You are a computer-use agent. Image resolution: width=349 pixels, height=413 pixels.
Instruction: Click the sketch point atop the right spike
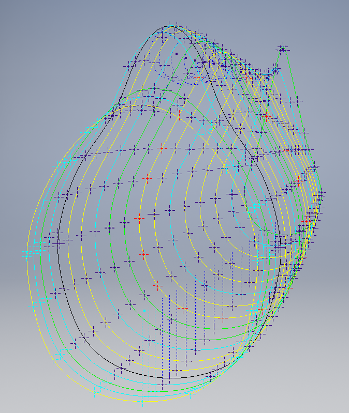[283, 49]
